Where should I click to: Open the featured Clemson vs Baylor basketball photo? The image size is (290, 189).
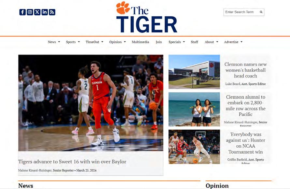(91, 103)
